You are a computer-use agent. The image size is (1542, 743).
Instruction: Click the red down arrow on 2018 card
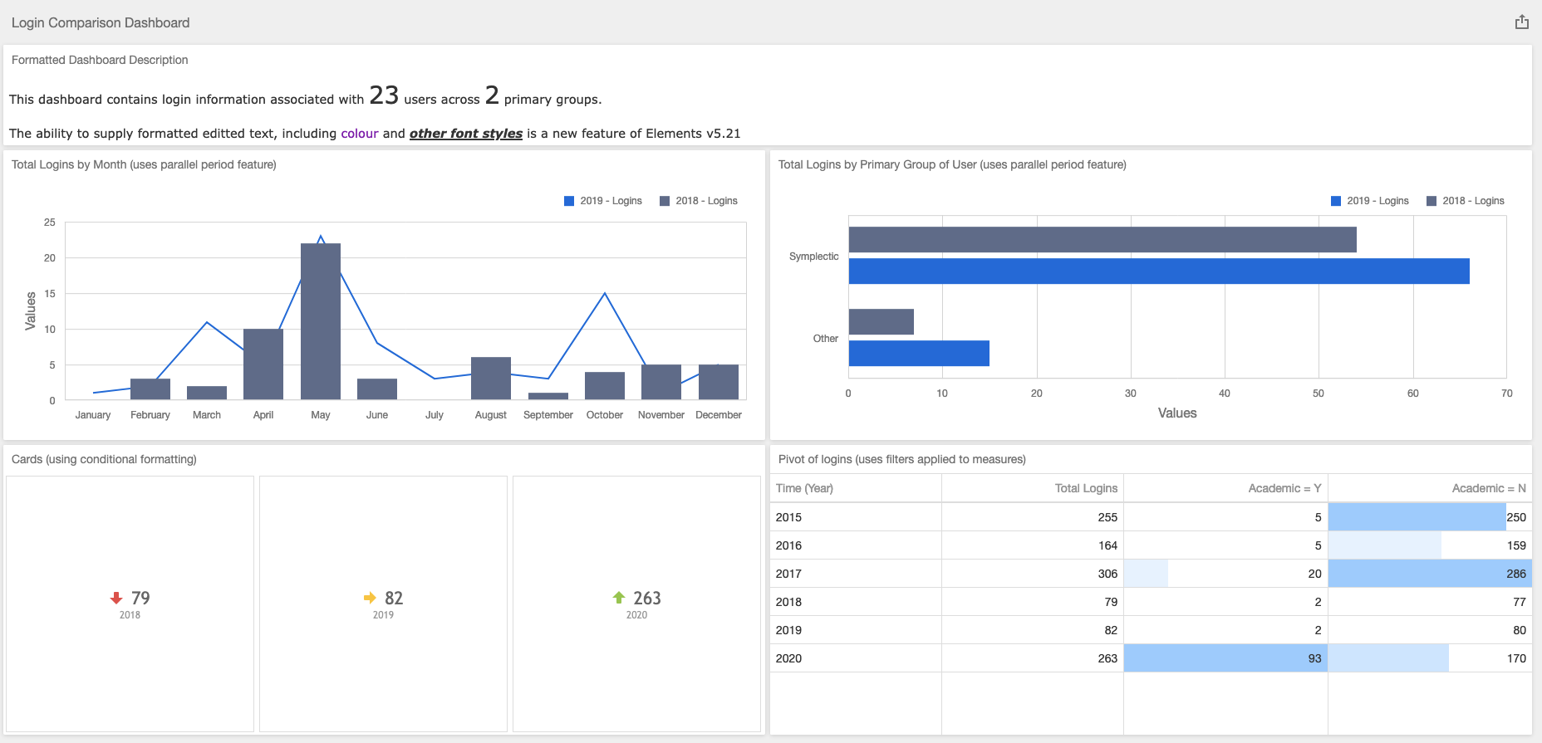tap(116, 598)
